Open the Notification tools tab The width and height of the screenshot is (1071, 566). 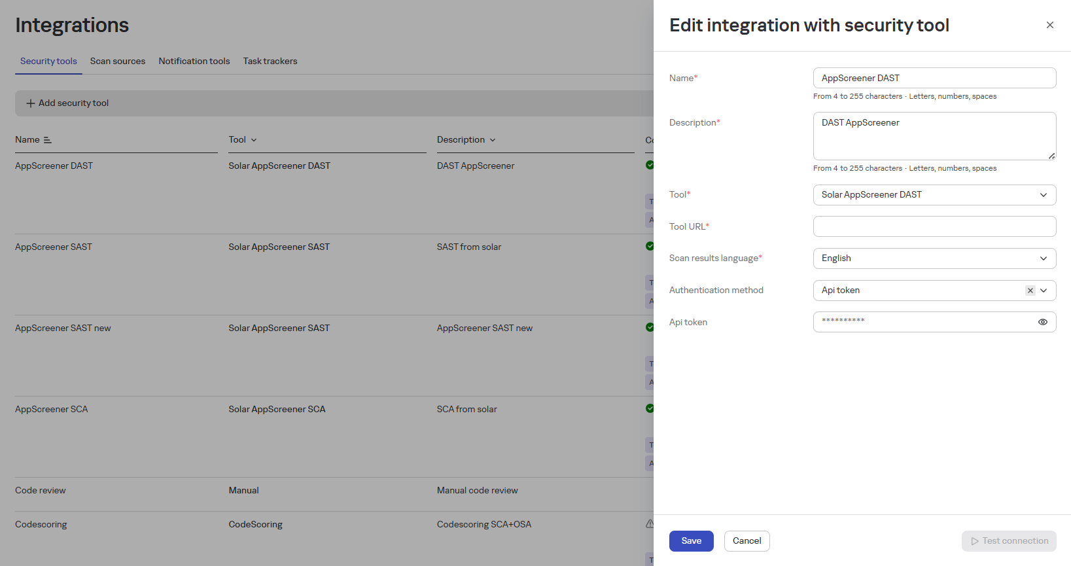tap(194, 61)
